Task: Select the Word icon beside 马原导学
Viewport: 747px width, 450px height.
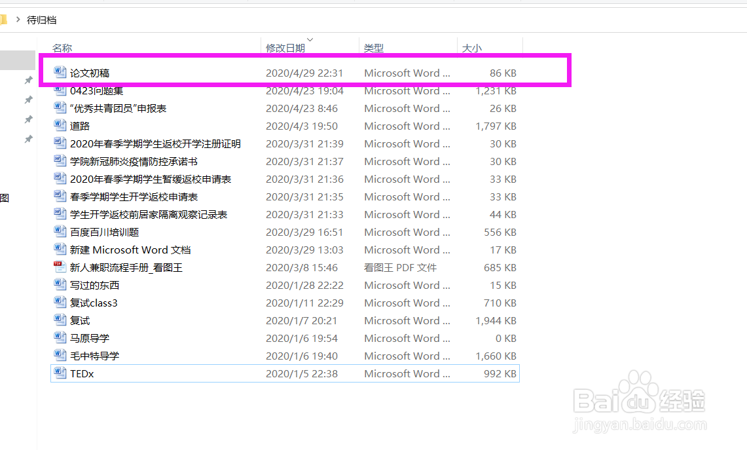Action: 60,337
